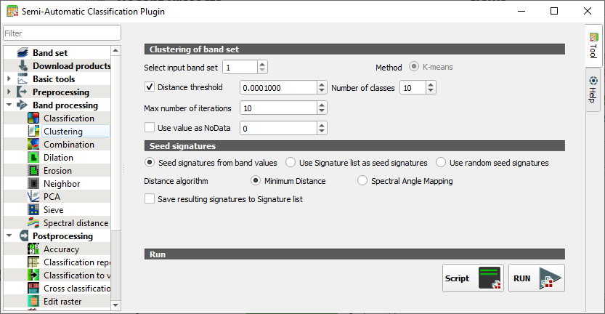Click the Download products icon
Viewport: 605px width, 314px height.
click(22, 66)
